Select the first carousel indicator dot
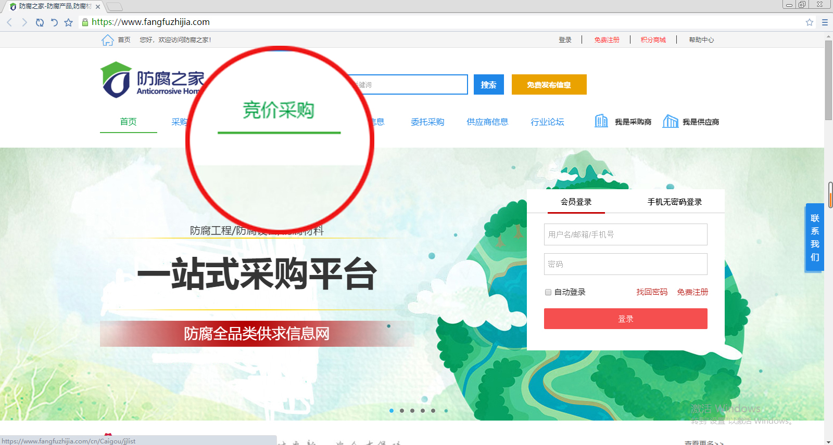This screenshot has width=833, height=445. point(392,411)
